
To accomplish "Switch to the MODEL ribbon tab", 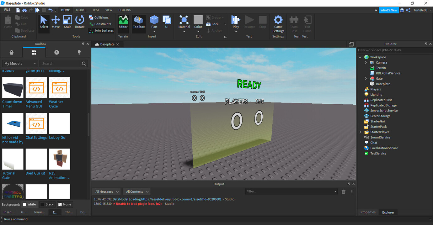I will pyautogui.click(x=81, y=10).
